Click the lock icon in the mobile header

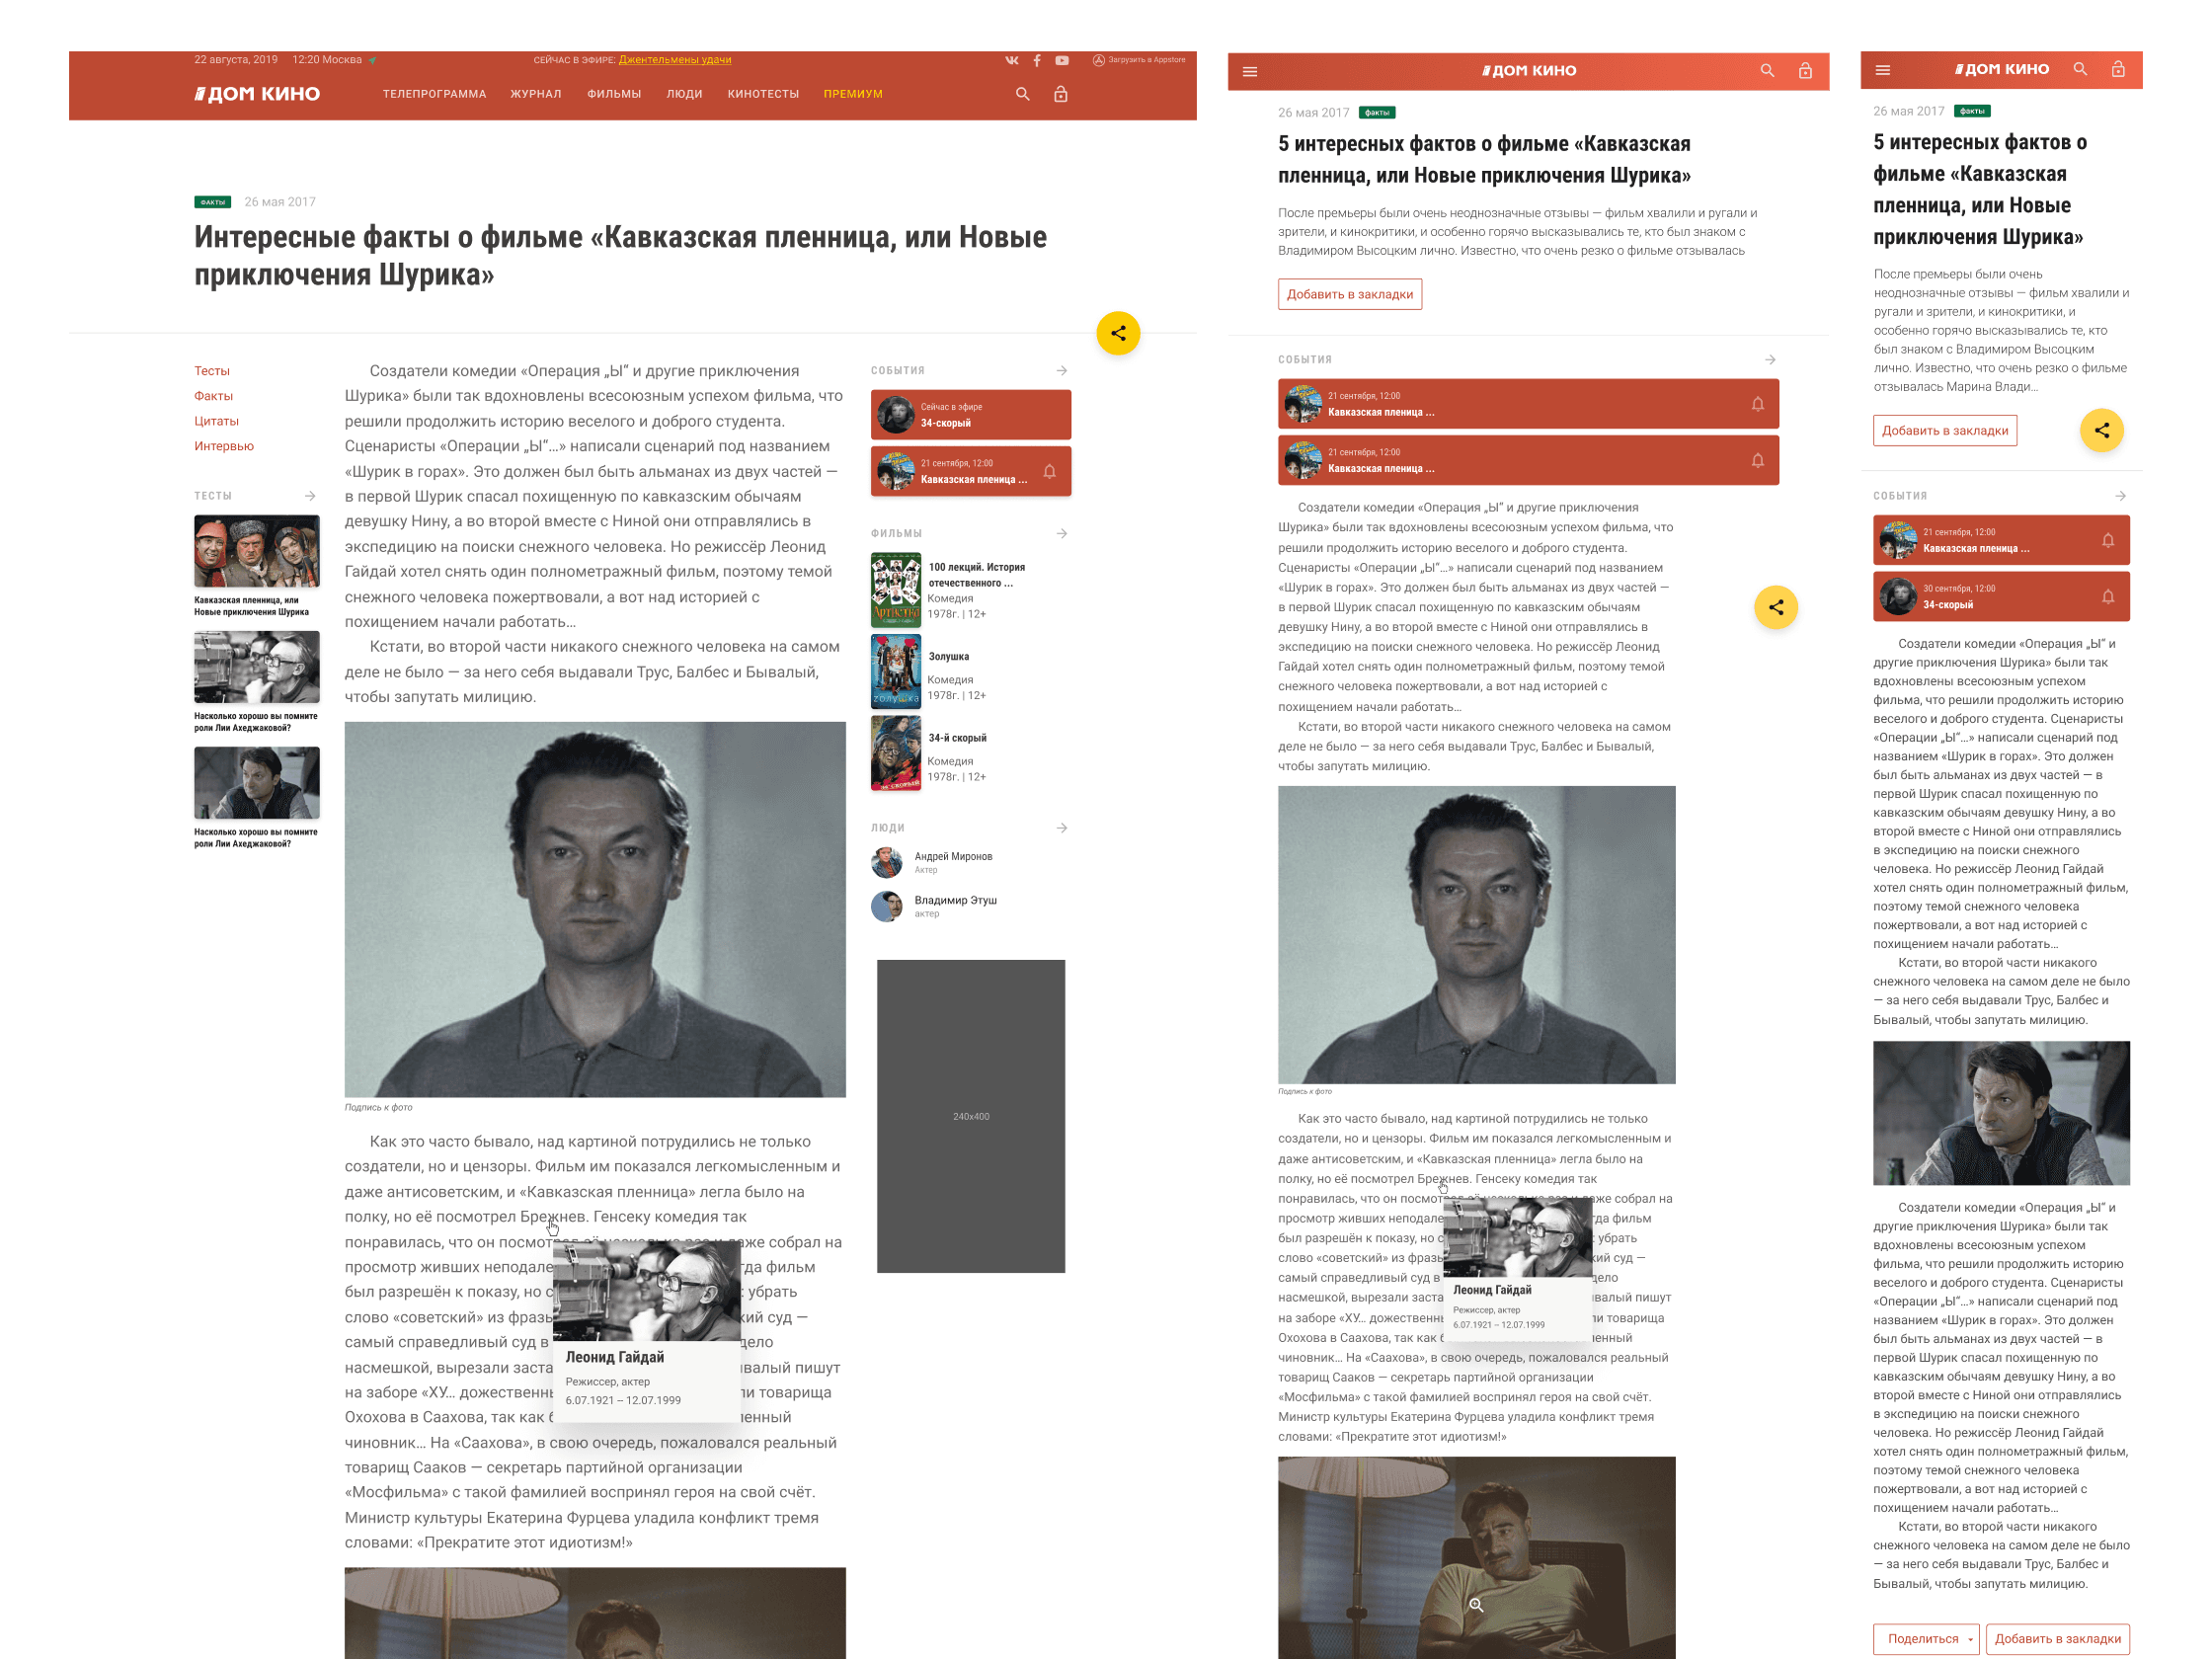(2118, 69)
